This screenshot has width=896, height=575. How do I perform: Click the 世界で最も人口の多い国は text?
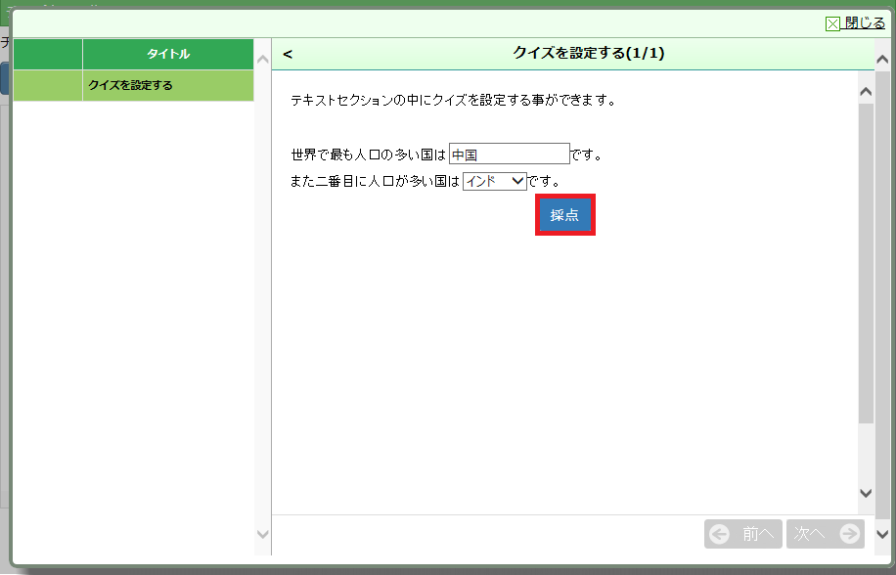(x=369, y=155)
